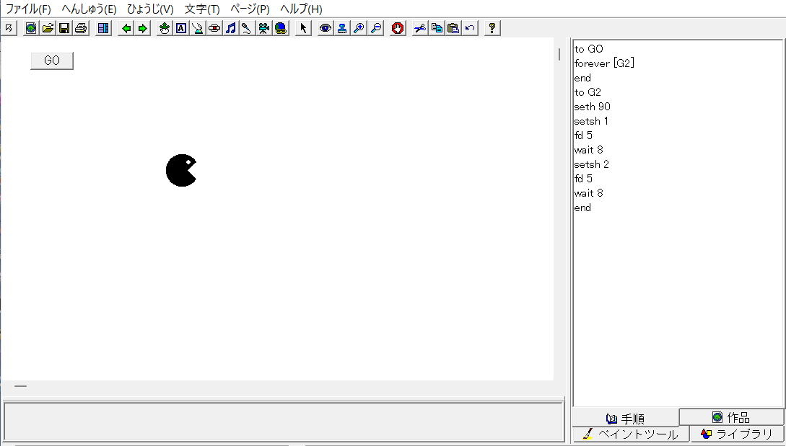Open a project with the folder icon

(48, 28)
